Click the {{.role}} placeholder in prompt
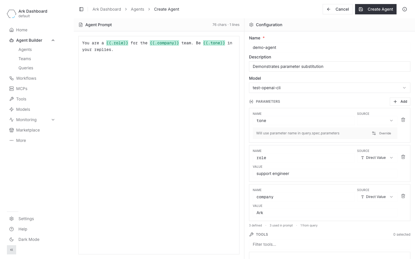 click(117, 43)
